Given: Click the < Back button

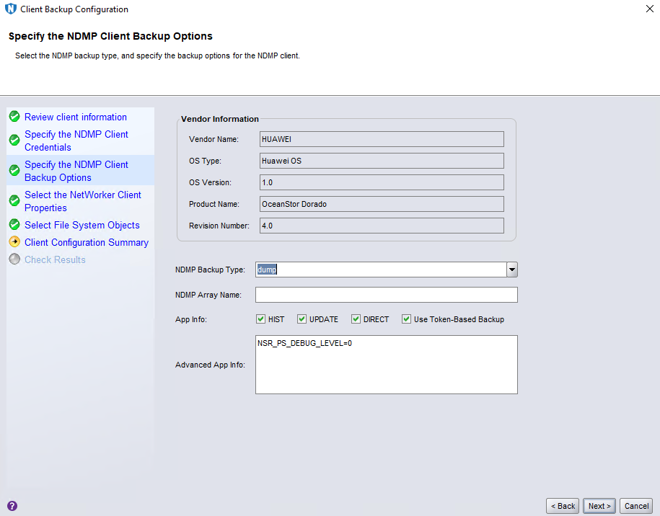Looking at the screenshot, I should (x=563, y=506).
